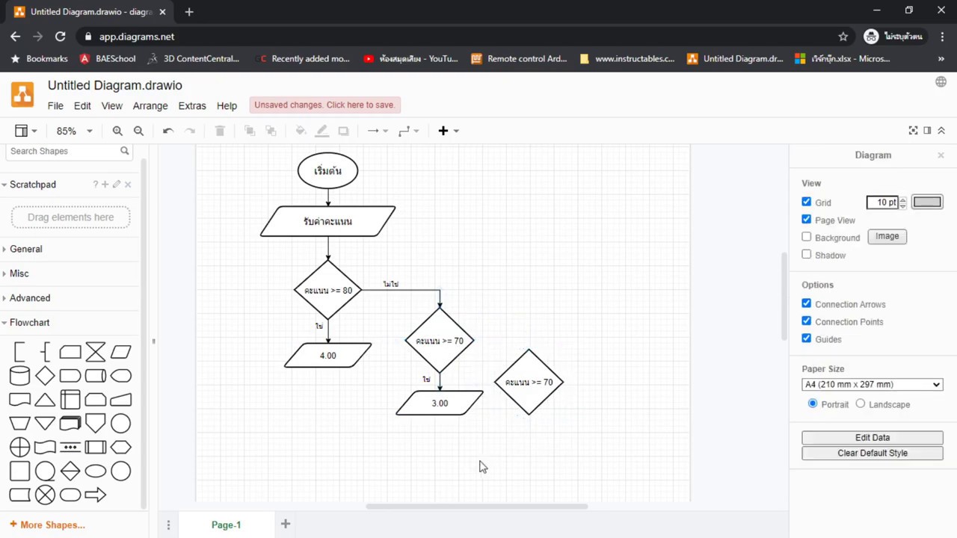Screen dimensions: 957x538
Task: Click the Line Color pencil icon
Action: [322, 131]
